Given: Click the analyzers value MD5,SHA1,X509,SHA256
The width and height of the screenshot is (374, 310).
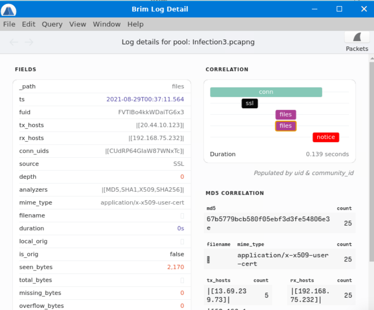Looking at the screenshot, I should click(x=142, y=190).
